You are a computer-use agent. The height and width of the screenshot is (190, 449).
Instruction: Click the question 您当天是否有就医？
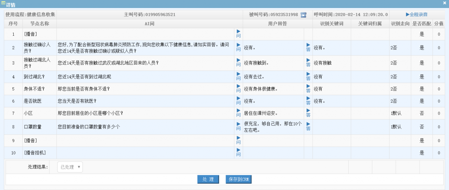(77, 101)
